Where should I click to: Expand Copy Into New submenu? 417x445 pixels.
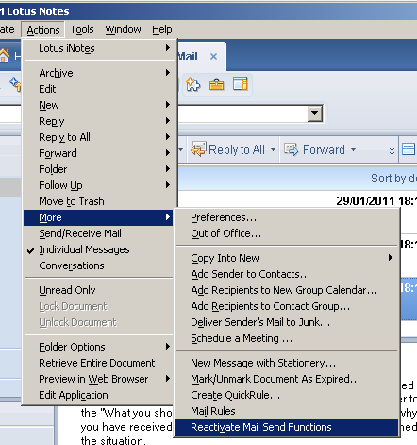[287, 258]
